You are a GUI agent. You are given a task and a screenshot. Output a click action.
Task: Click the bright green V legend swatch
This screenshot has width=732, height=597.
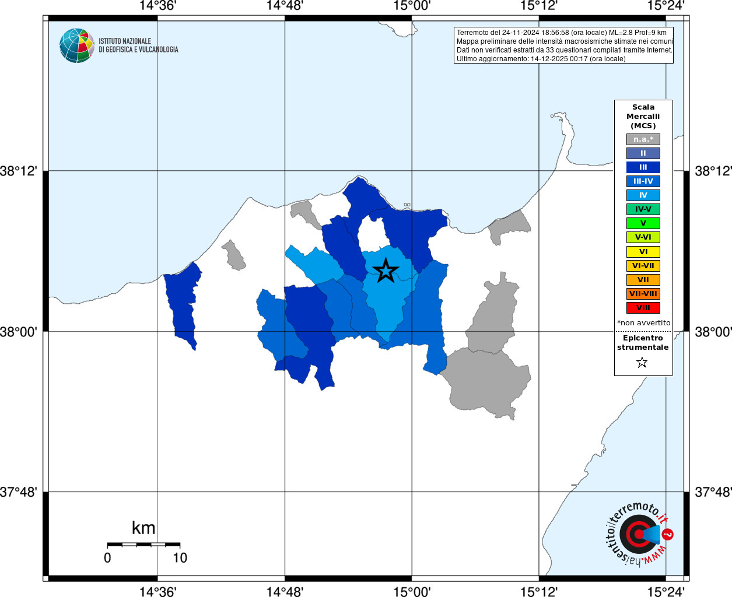(x=643, y=223)
